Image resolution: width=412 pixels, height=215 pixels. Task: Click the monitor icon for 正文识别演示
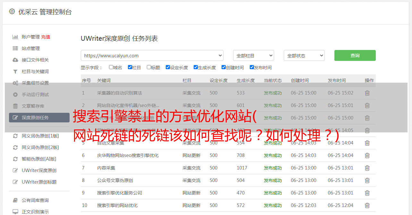click(x=15, y=212)
